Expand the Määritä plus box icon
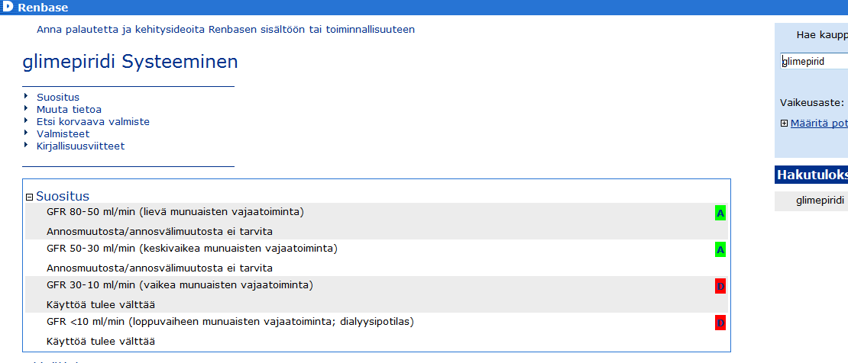The image size is (848, 363). click(x=784, y=124)
